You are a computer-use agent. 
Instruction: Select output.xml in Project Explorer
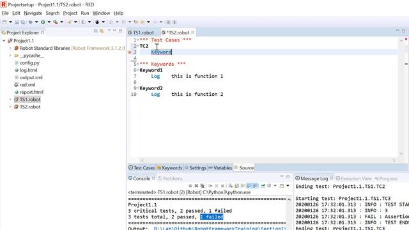[31, 77]
